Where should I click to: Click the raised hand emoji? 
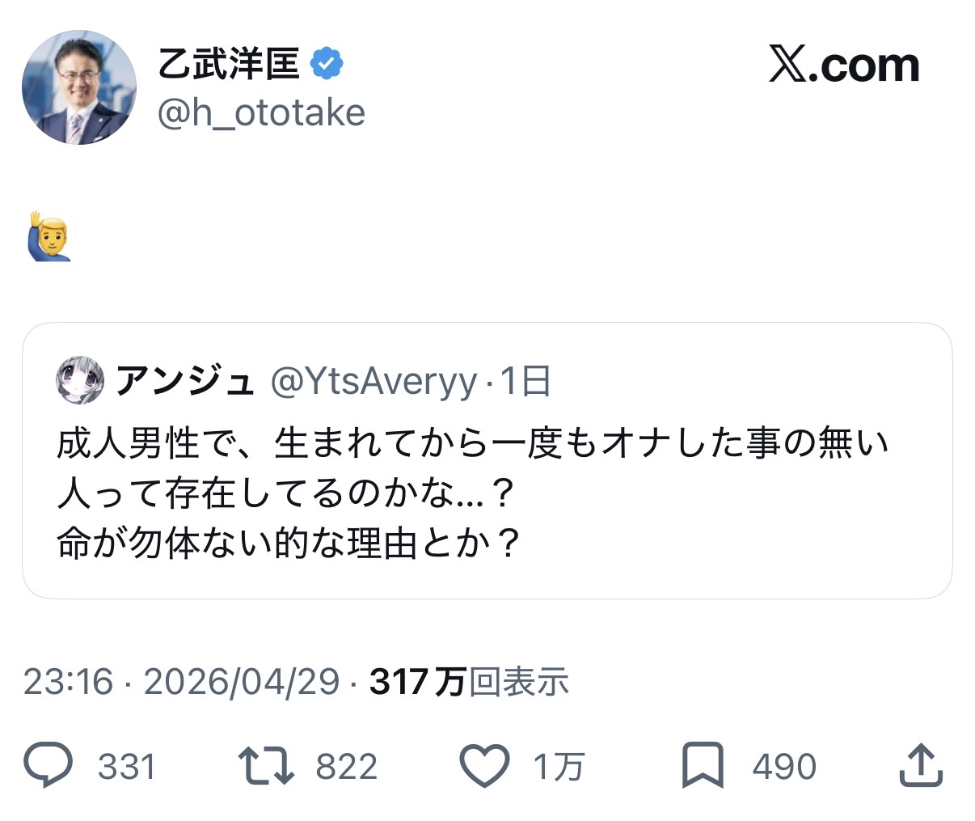click(49, 236)
